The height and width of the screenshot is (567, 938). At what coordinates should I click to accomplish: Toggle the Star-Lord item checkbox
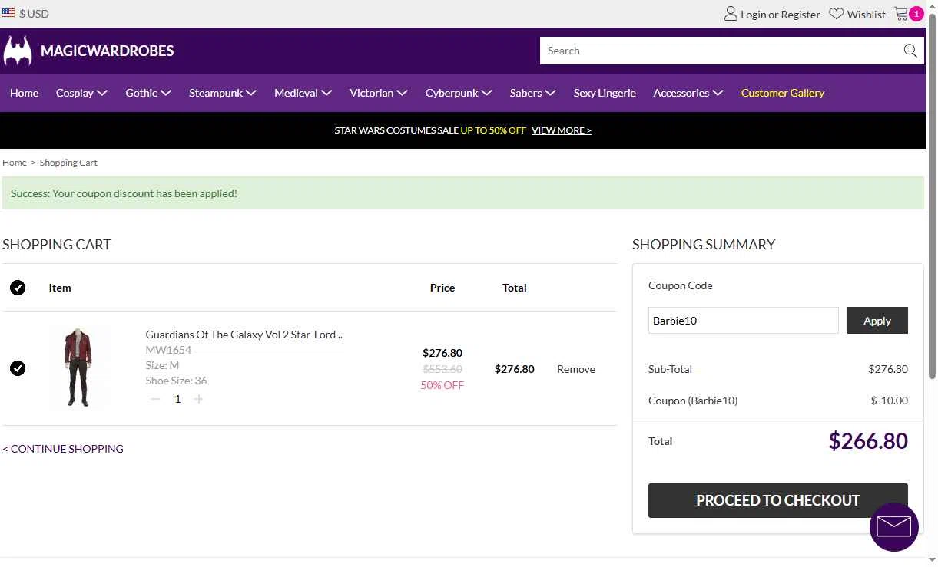[x=18, y=368]
